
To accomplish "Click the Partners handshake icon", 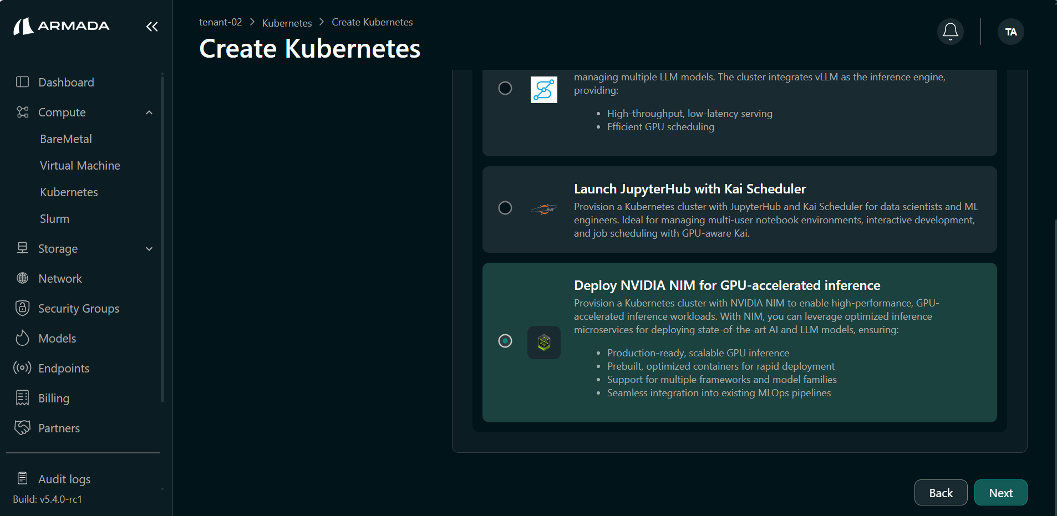I will coord(22,428).
